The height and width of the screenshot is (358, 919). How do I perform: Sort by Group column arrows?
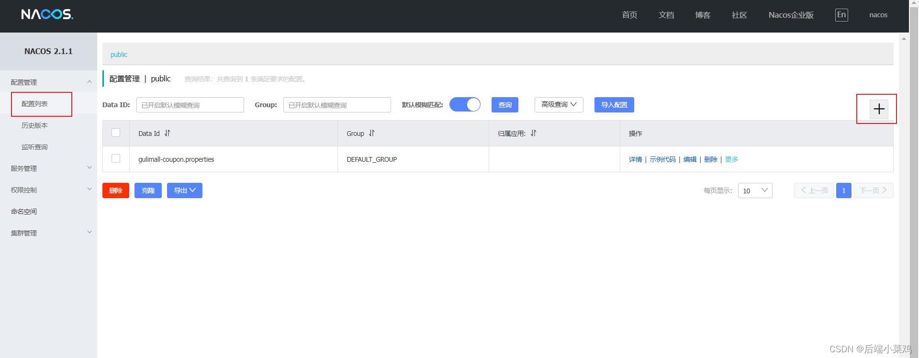371,133
